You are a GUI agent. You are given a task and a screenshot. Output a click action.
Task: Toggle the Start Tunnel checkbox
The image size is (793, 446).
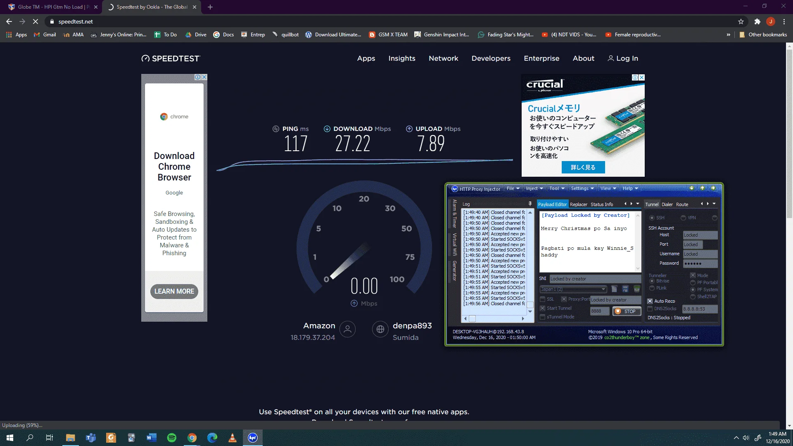(x=543, y=308)
